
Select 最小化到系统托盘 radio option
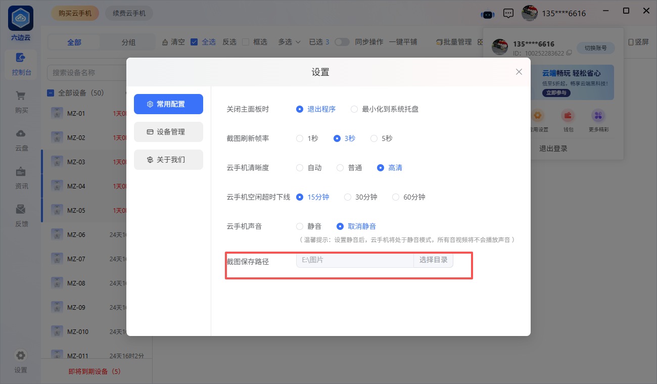tap(354, 109)
